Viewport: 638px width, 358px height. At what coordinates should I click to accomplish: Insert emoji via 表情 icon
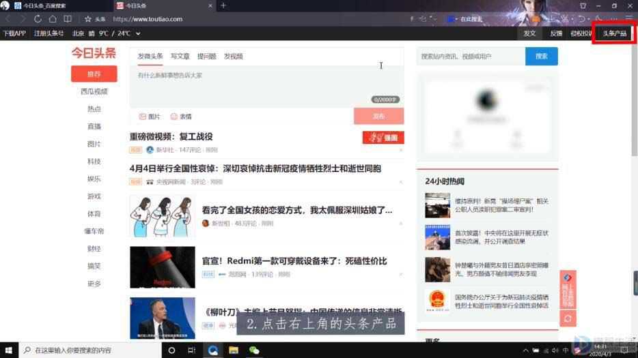pyautogui.click(x=181, y=117)
